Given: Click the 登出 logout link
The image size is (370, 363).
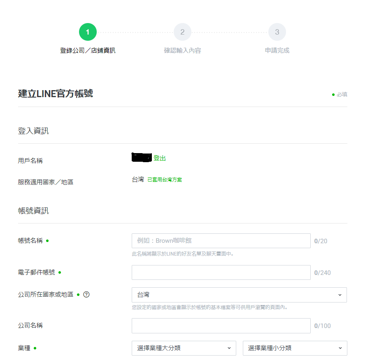Looking at the screenshot, I should pyautogui.click(x=160, y=158).
